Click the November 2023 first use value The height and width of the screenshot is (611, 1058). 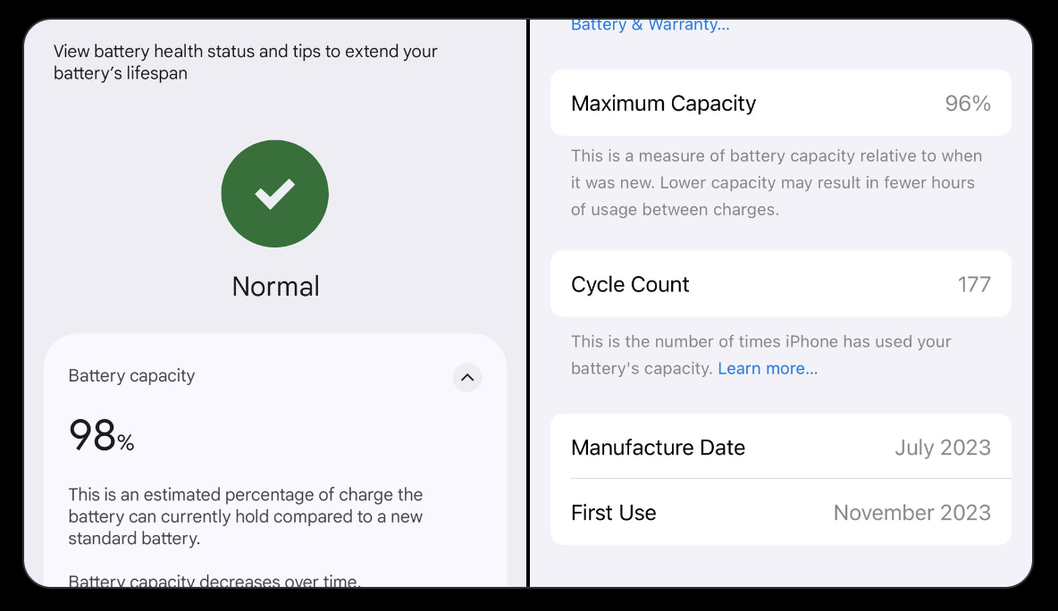tap(912, 513)
